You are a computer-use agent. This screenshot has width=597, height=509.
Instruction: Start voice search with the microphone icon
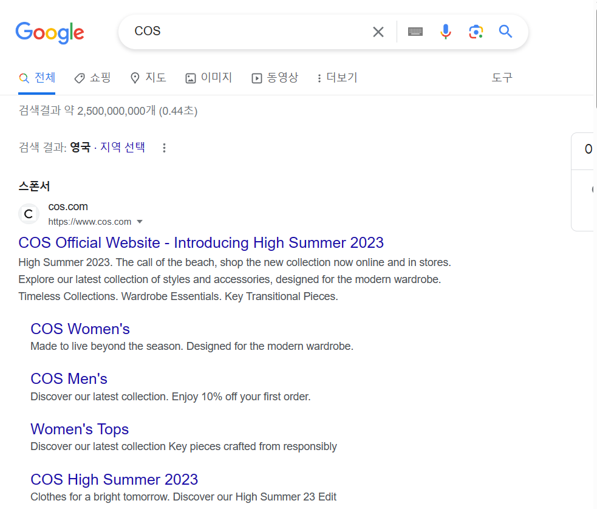(445, 32)
